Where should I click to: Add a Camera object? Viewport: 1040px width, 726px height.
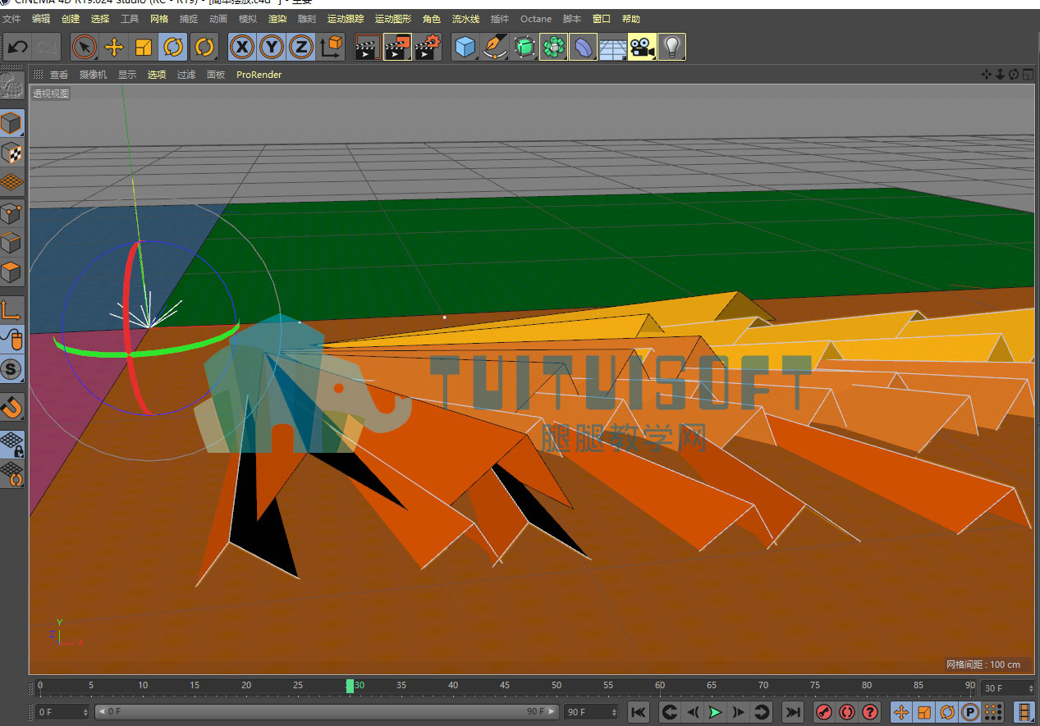(x=643, y=48)
